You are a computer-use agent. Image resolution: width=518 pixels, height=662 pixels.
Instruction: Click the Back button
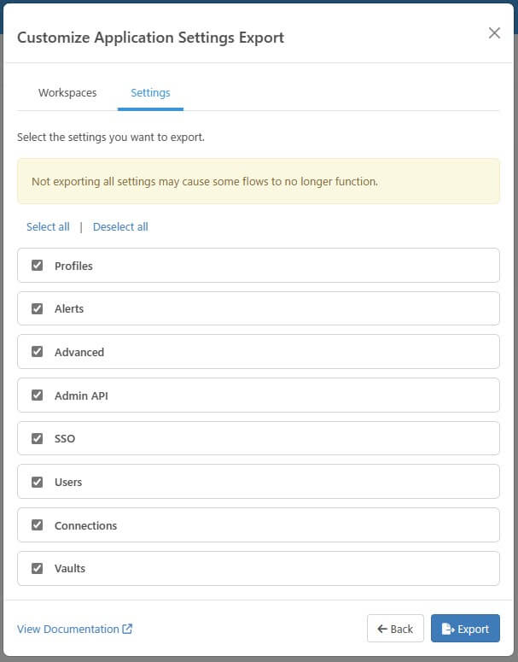coord(395,628)
